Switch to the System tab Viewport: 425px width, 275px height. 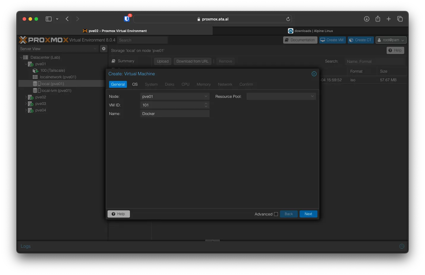click(151, 84)
